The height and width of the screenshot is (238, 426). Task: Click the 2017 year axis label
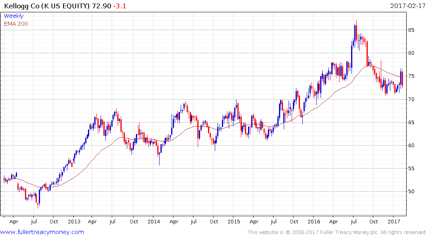point(394,221)
